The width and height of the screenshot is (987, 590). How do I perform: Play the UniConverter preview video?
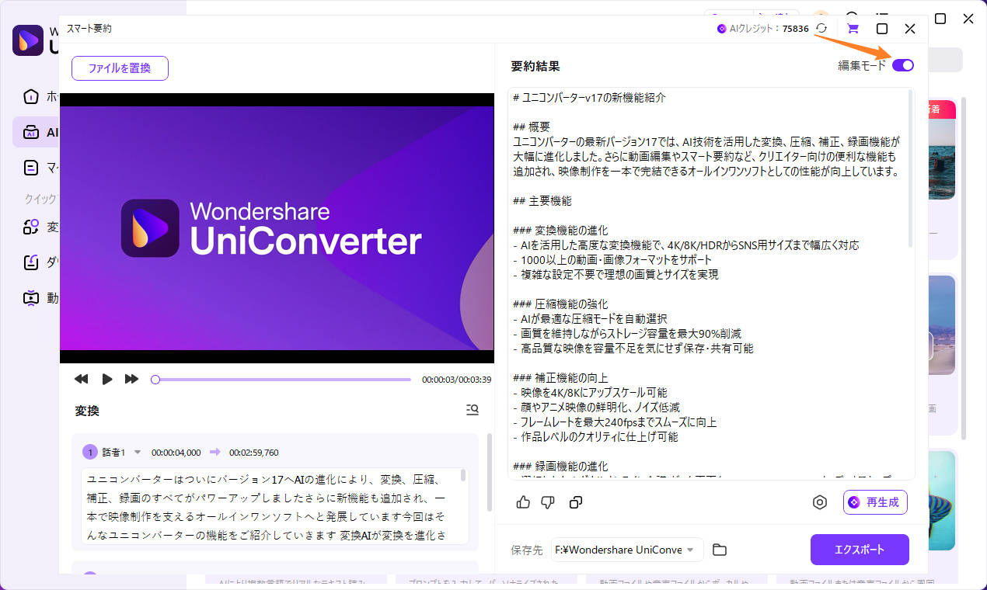click(106, 379)
